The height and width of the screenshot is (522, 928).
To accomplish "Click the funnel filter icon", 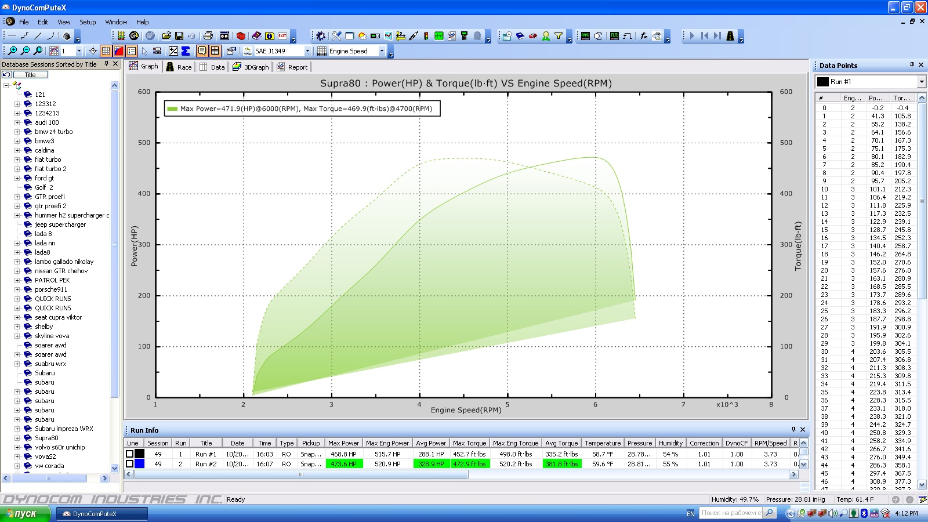I will [x=559, y=36].
